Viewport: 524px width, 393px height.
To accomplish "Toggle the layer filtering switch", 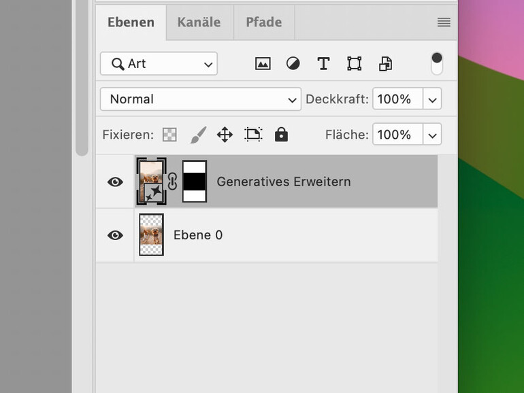I will 437,63.
